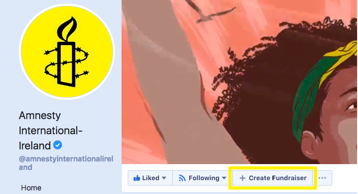Open the Amnesty candle logo profile picture

67,51
